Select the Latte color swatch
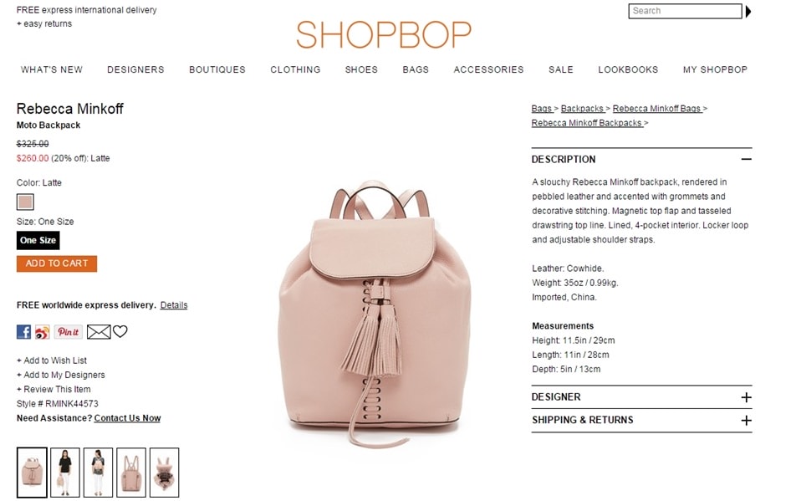Viewport: 786px width, 501px height. coord(25,202)
